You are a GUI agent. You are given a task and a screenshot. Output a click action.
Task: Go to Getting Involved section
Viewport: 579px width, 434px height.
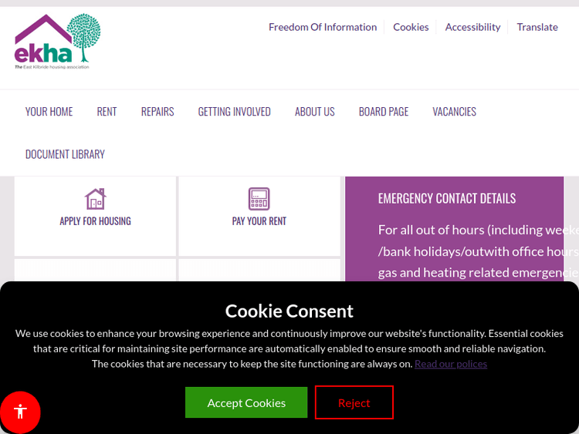click(234, 112)
